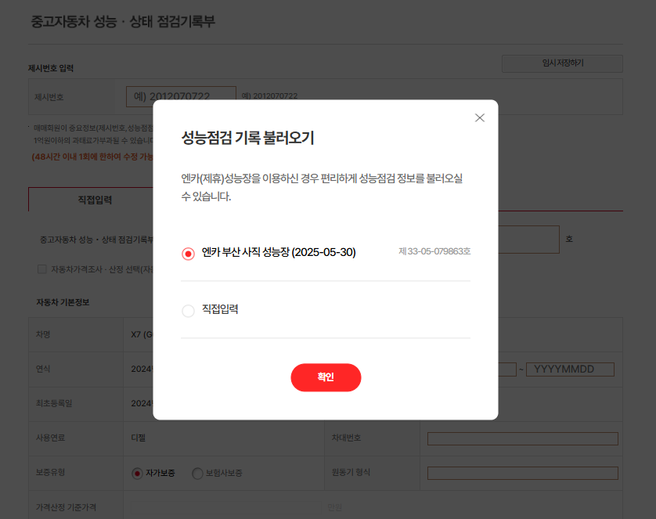Select the 직접입력 radio option in dialog
This screenshot has height=519, width=656.
click(x=188, y=311)
